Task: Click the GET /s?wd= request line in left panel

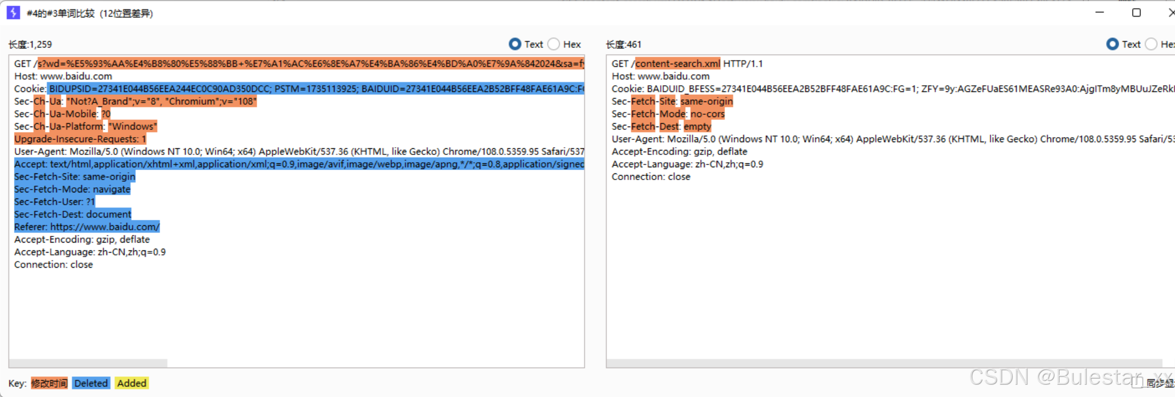Action: pyautogui.click(x=299, y=64)
